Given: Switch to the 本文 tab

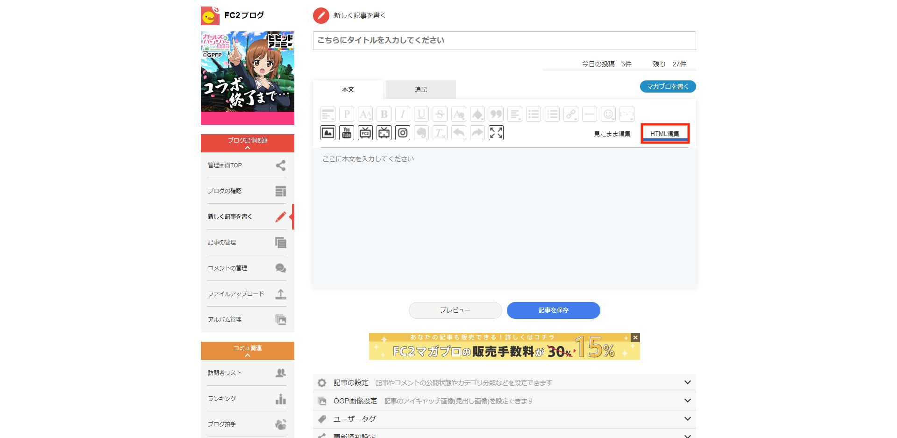Looking at the screenshot, I should click(x=348, y=89).
